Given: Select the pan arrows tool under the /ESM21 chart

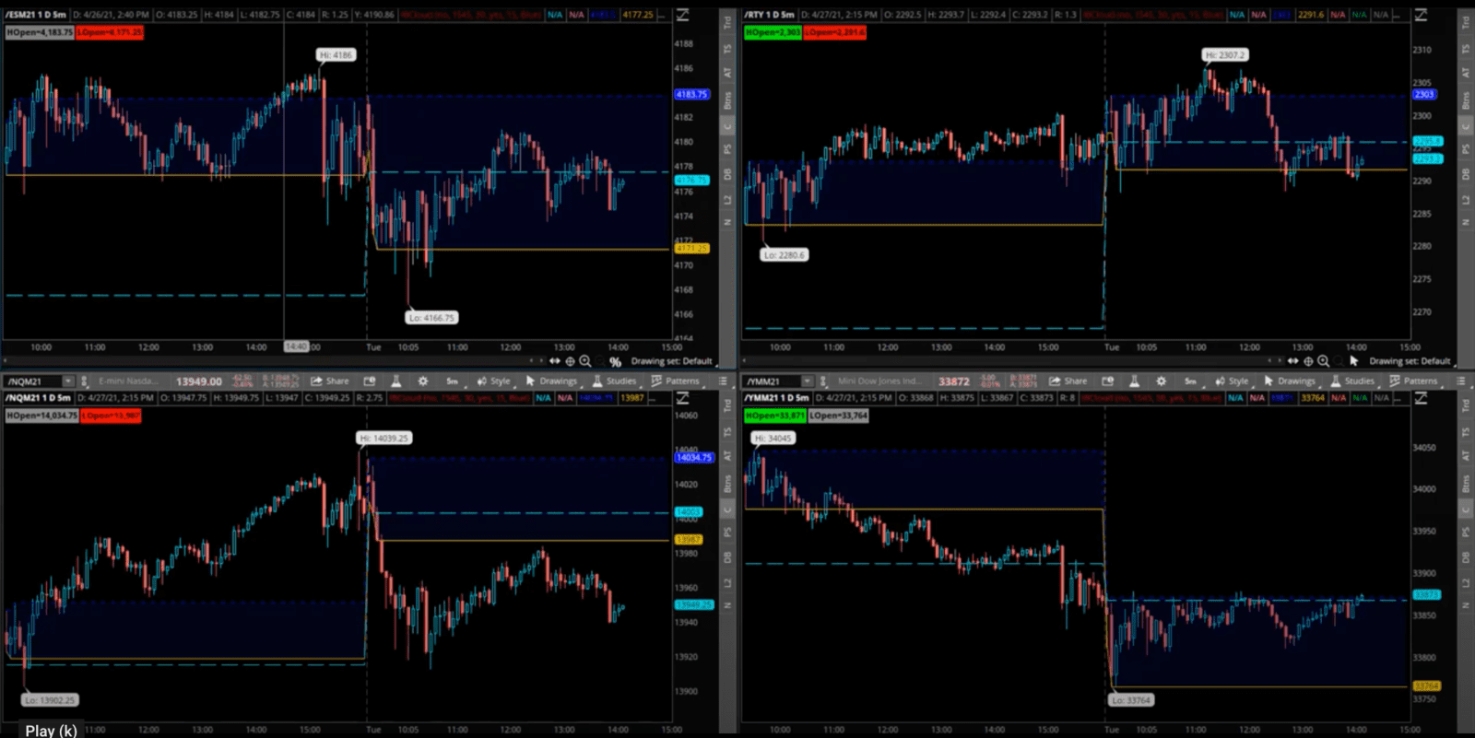Looking at the screenshot, I should click(555, 361).
